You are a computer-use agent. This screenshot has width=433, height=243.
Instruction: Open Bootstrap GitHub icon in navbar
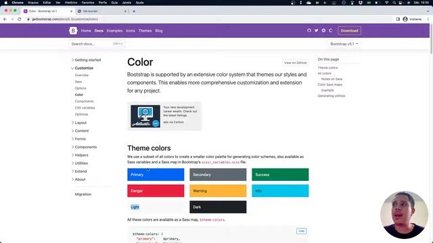click(x=309, y=30)
